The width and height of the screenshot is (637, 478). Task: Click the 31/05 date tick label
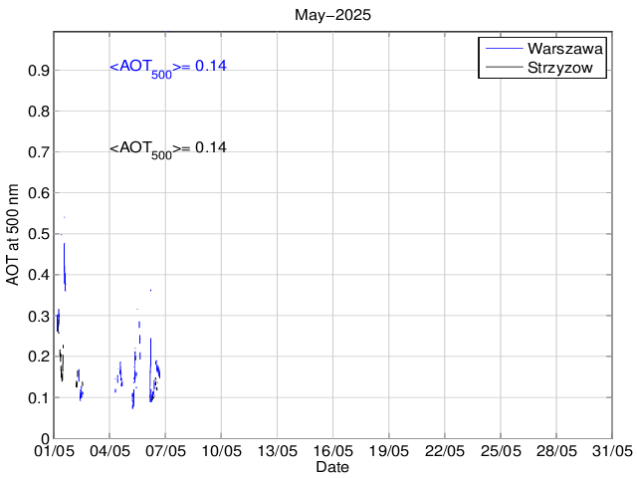(x=612, y=451)
